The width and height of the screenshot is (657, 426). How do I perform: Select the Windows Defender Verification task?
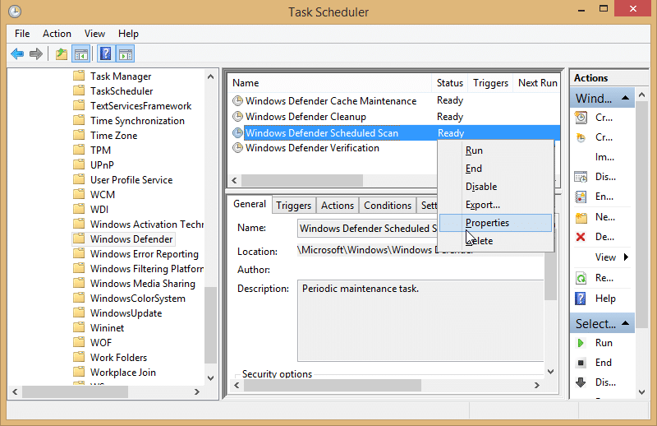click(312, 148)
